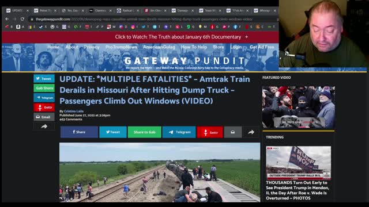Open the Store nav link

coord(219,47)
